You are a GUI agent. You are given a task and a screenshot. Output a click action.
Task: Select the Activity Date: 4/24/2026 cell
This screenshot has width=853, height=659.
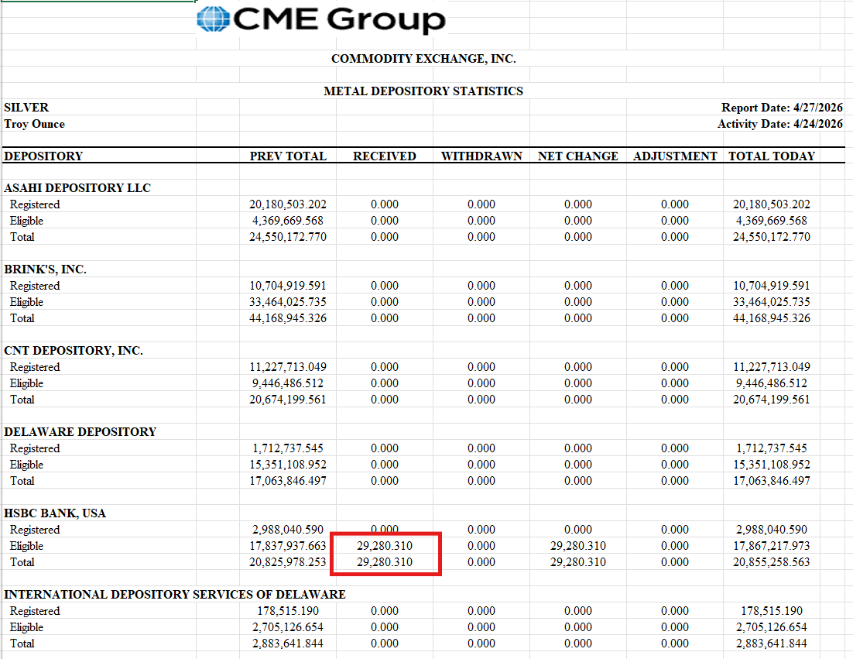(x=780, y=124)
